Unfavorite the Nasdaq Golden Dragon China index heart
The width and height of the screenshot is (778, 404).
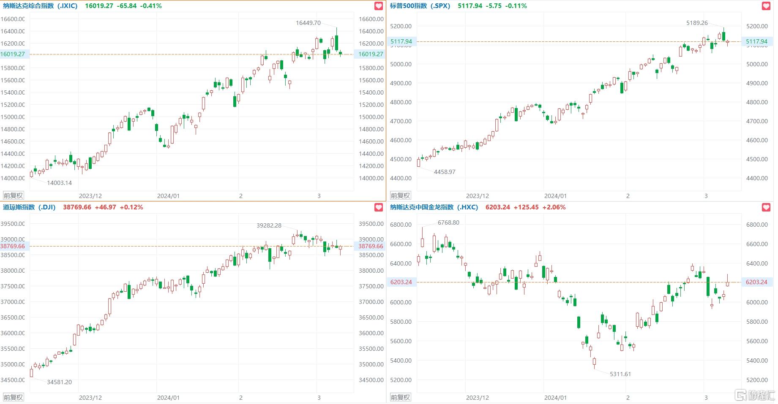[766, 207]
